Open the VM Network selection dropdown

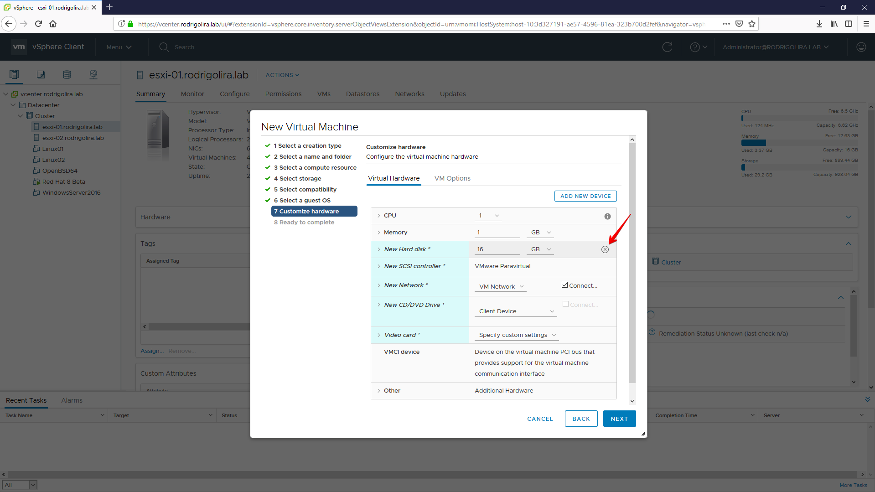[x=501, y=287]
